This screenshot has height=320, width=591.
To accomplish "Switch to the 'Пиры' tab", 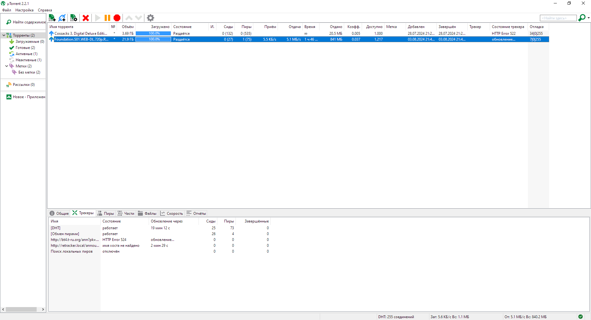I will [x=106, y=213].
